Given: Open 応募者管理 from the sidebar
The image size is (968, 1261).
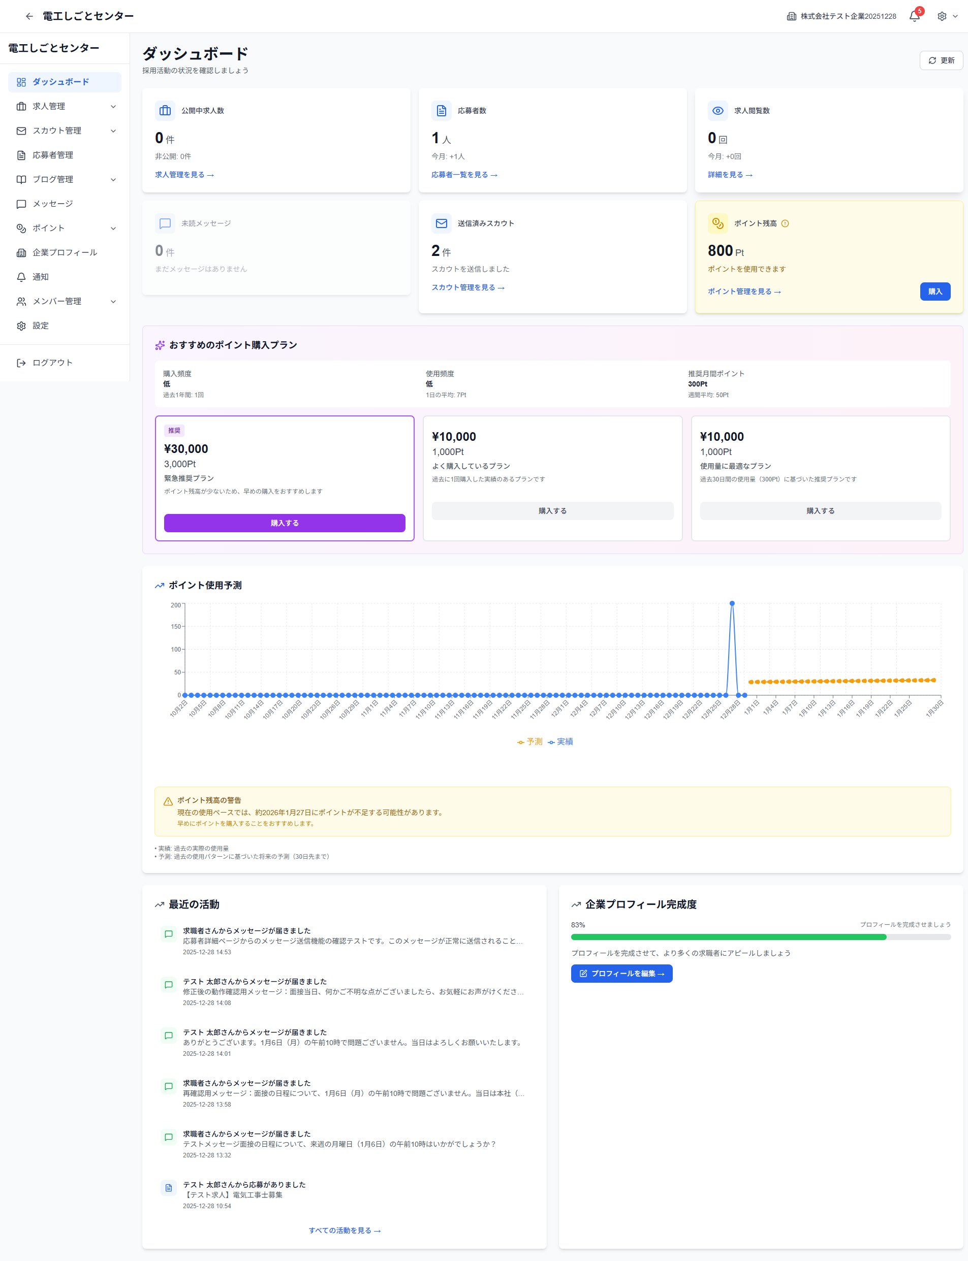Looking at the screenshot, I should [x=52, y=155].
